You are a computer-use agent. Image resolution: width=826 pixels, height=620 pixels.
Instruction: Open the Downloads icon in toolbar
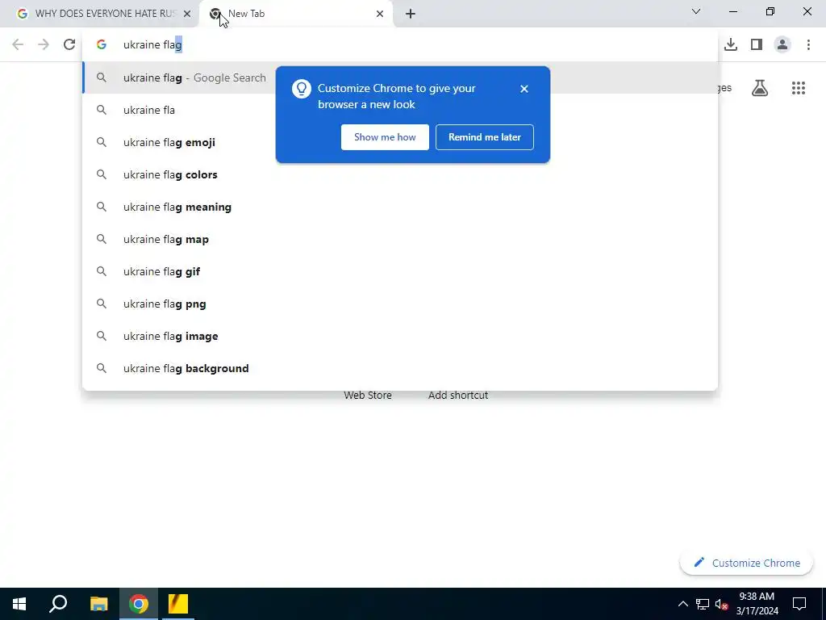click(x=731, y=45)
